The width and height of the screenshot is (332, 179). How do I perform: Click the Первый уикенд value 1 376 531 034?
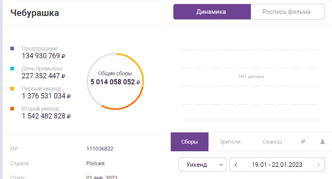coord(46,96)
